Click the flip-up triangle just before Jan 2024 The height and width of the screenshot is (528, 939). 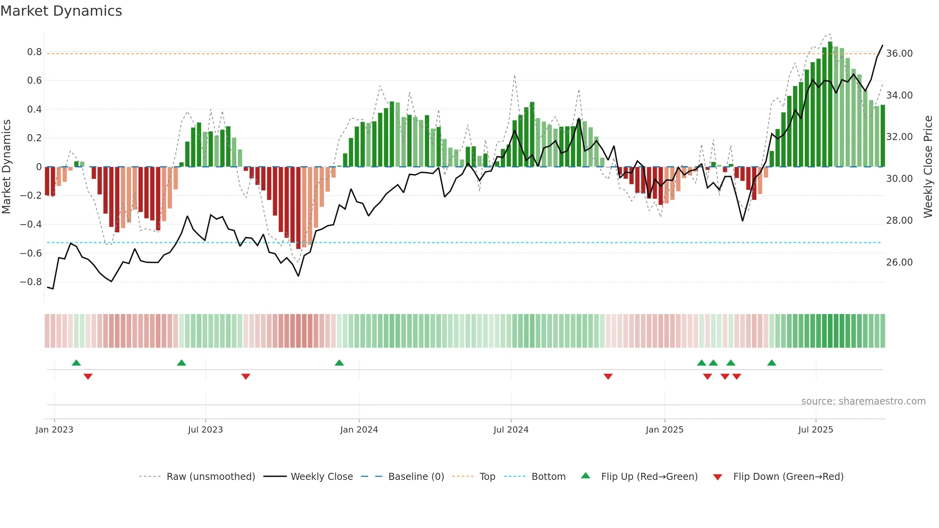[x=339, y=363]
